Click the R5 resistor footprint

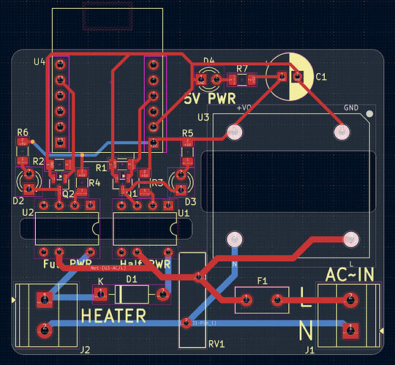[x=187, y=152]
